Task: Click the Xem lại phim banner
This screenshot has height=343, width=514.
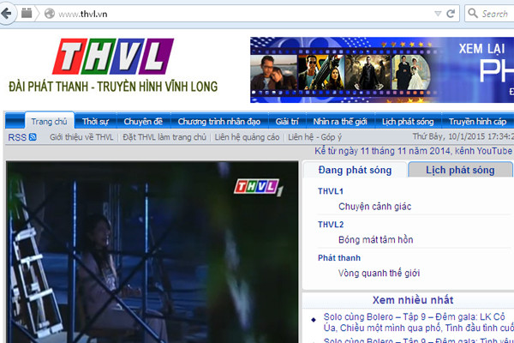Action: [x=381, y=70]
